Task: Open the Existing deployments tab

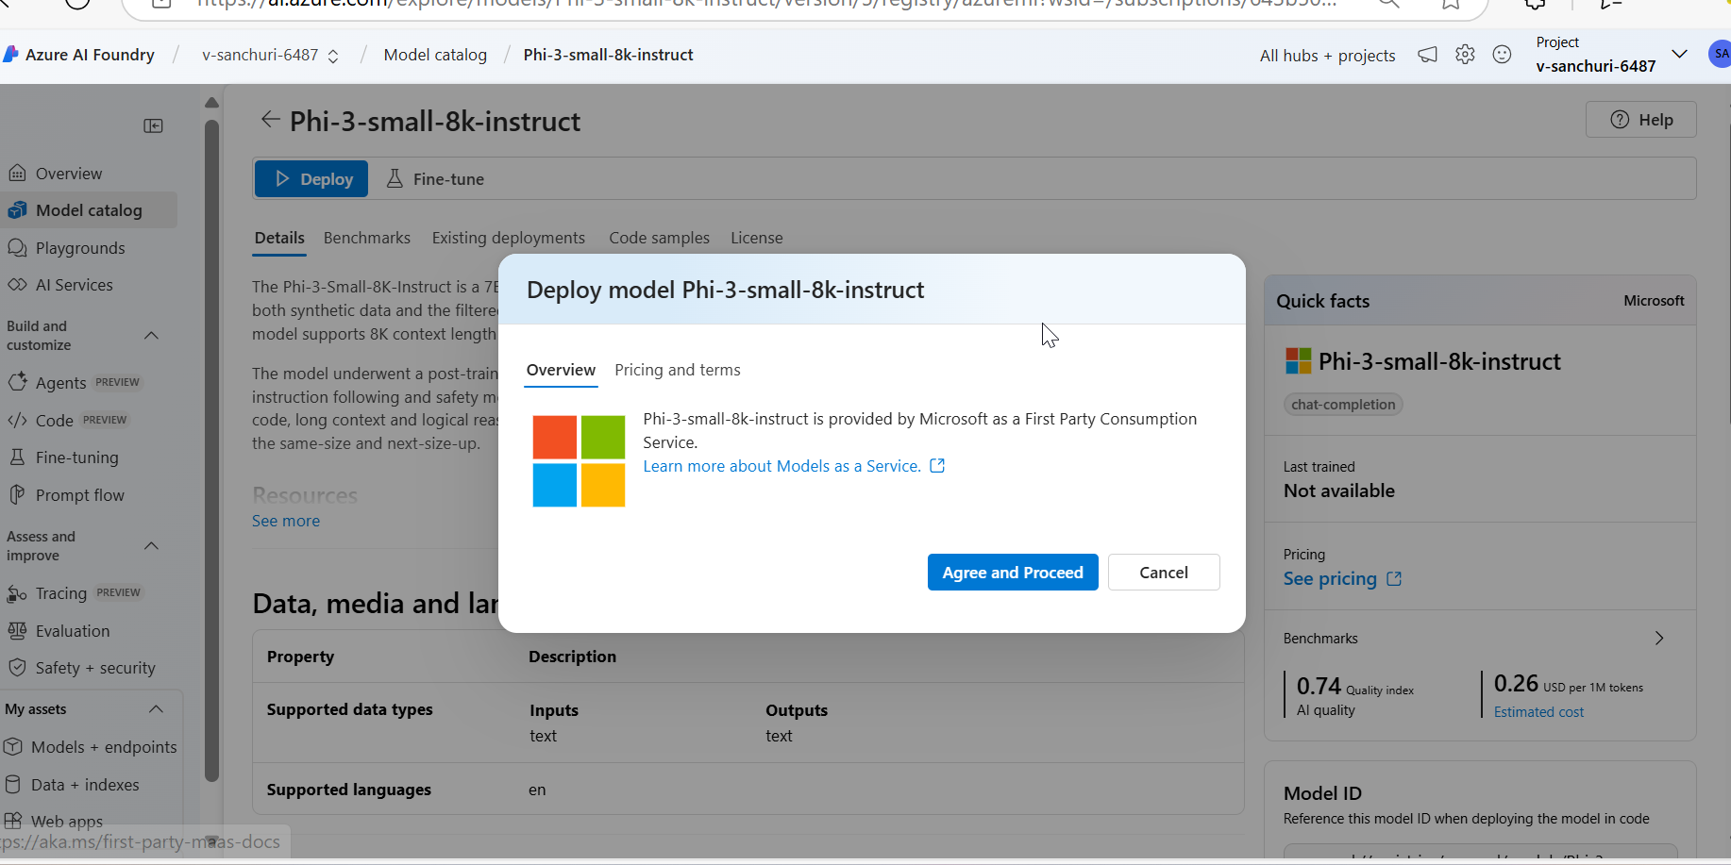Action: tap(509, 238)
